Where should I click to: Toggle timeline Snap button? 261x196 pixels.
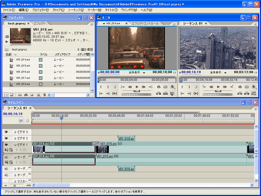click(21, 121)
